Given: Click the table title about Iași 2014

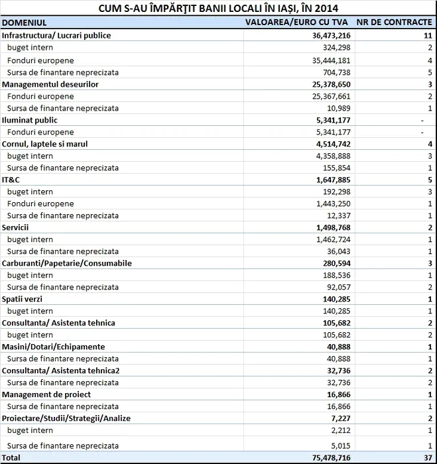Looking at the screenshot, I should point(218,9).
